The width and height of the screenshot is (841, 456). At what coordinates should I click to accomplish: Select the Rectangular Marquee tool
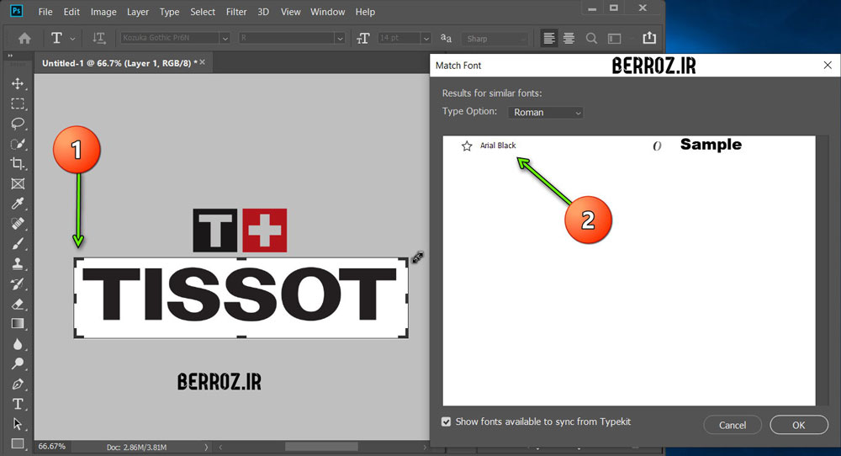pos(18,104)
